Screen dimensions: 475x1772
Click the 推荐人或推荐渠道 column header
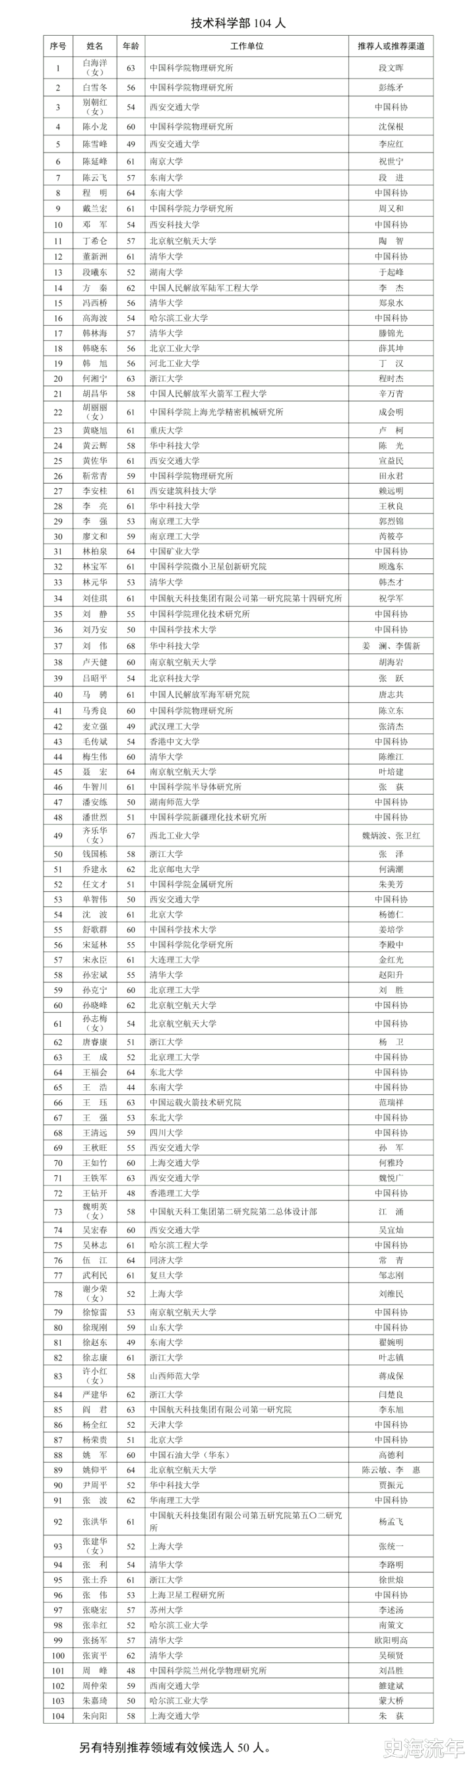(391, 46)
